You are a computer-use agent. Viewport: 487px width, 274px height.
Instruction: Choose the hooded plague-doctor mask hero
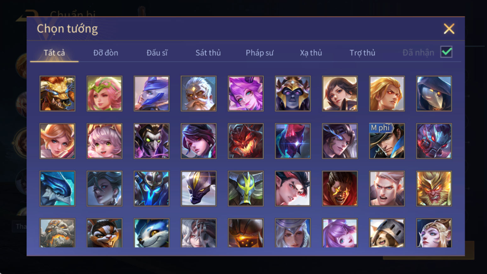[x=434, y=93]
